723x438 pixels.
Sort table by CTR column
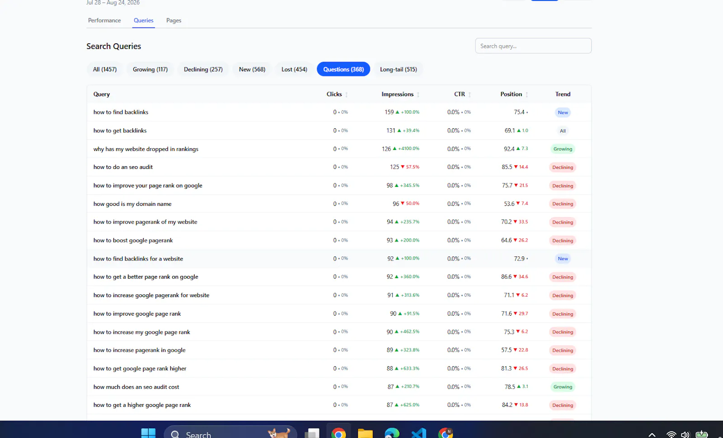click(462, 94)
